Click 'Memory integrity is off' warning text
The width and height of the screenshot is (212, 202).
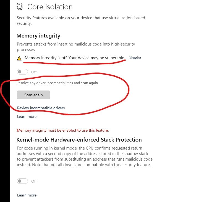click(x=75, y=58)
